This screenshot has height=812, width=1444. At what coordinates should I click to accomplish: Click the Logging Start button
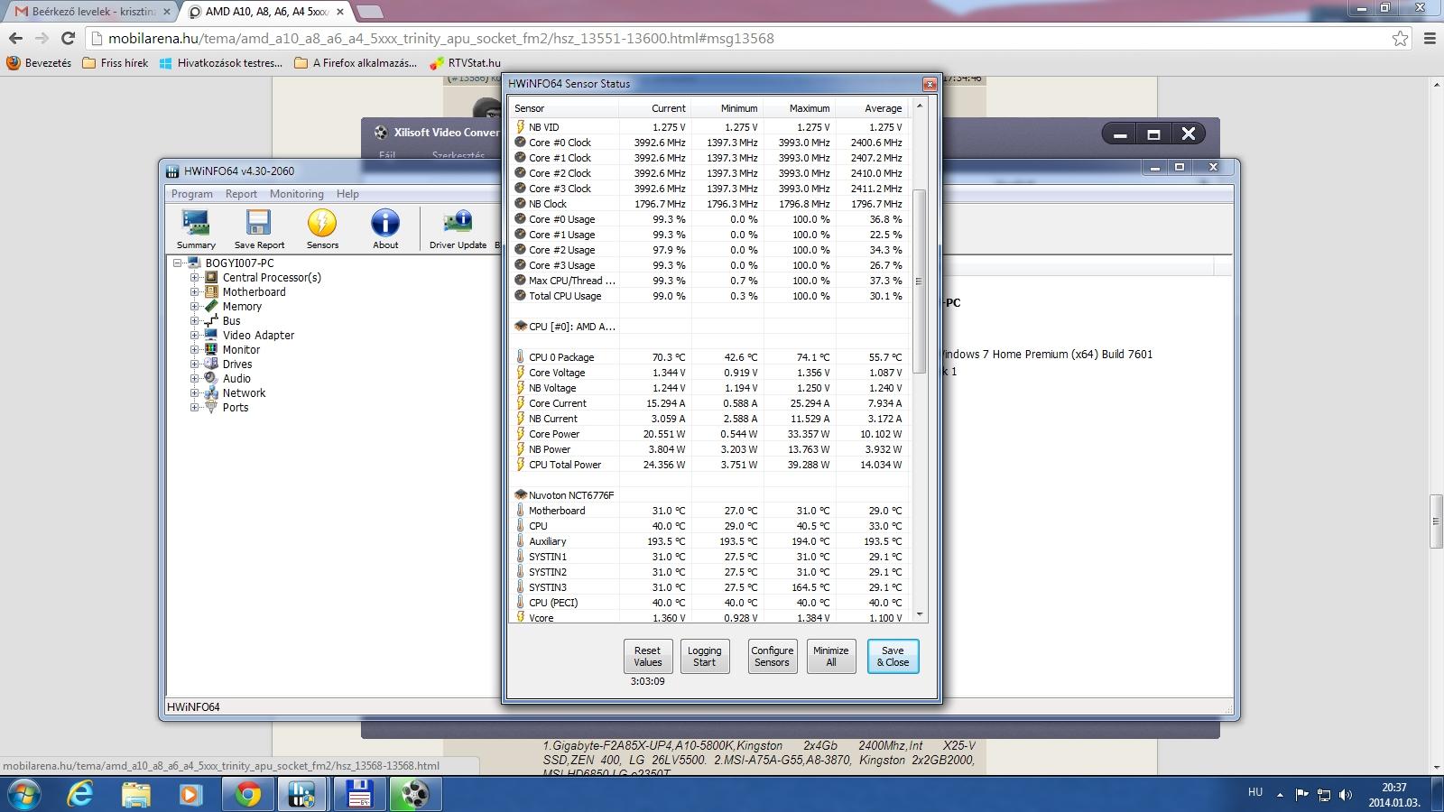(x=704, y=656)
